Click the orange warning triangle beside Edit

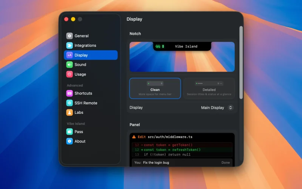[134, 137]
